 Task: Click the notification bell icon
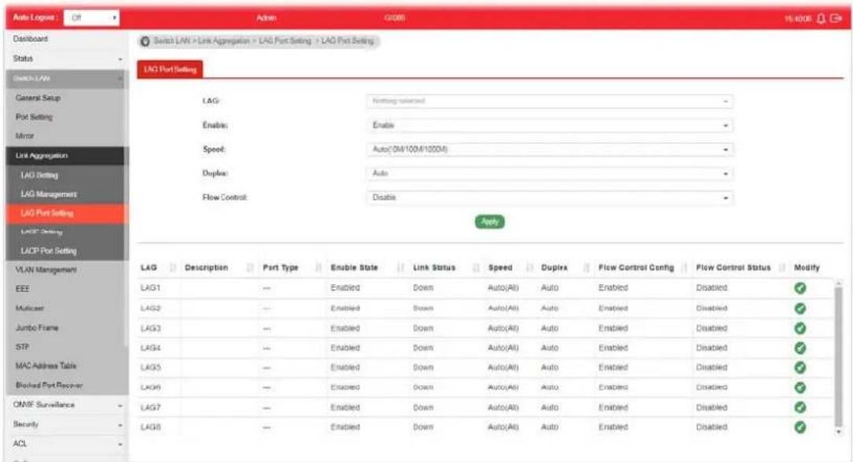[x=822, y=19]
